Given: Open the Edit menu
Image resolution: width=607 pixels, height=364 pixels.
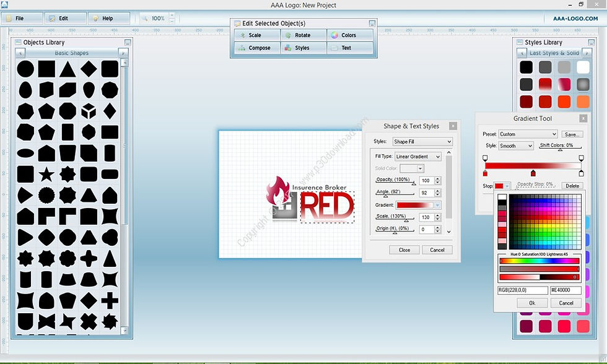Looking at the screenshot, I should [65, 18].
